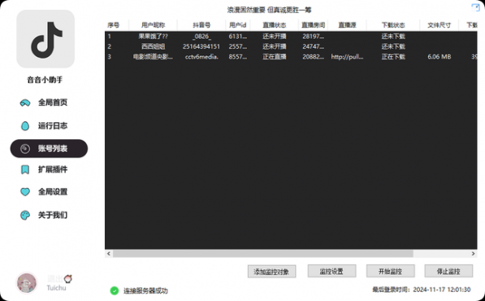Click the game controller icon for 全局首页
Image resolution: width=485 pixels, height=301 pixels.
tap(25, 103)
